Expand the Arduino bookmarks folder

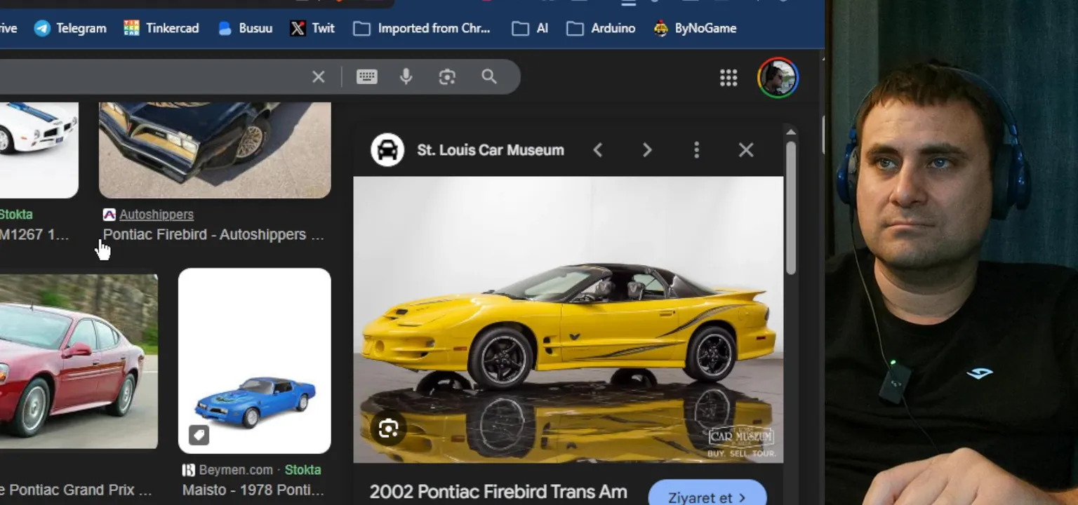601,28
